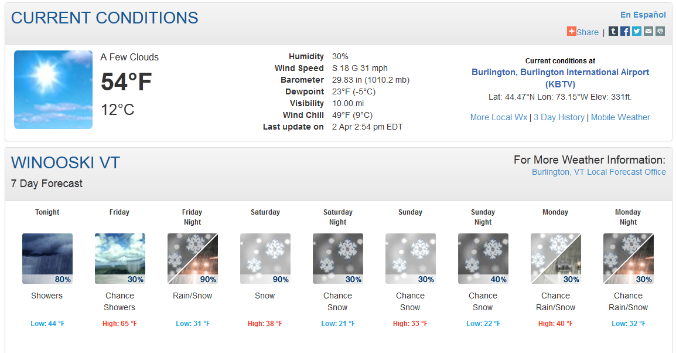Email this page using envelope icon

point(648,31)
